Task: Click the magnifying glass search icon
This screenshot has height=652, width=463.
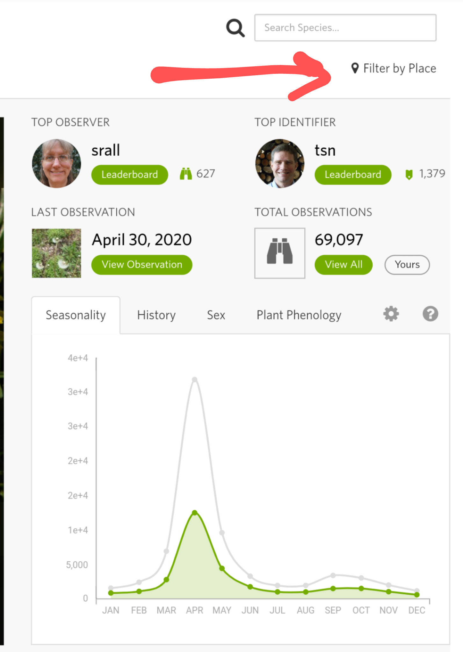Action: (x=235, y=28)
